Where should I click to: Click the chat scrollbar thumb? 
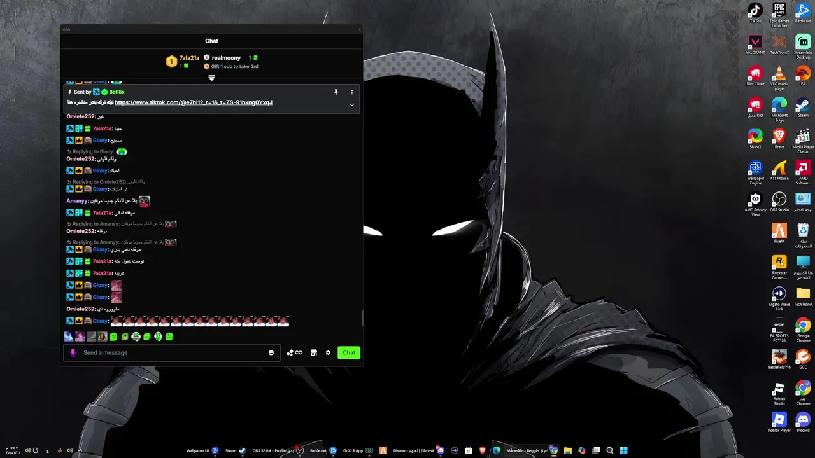[362, 318]
